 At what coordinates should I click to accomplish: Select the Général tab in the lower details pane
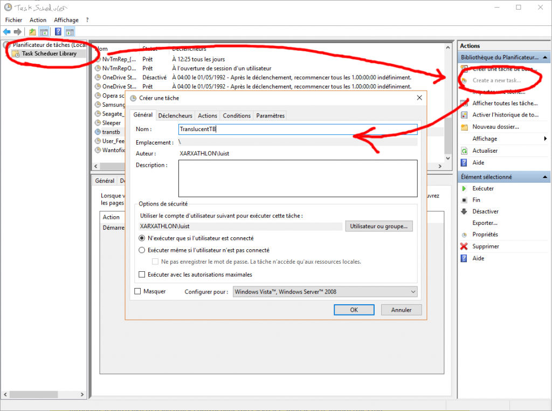[105, 181]
